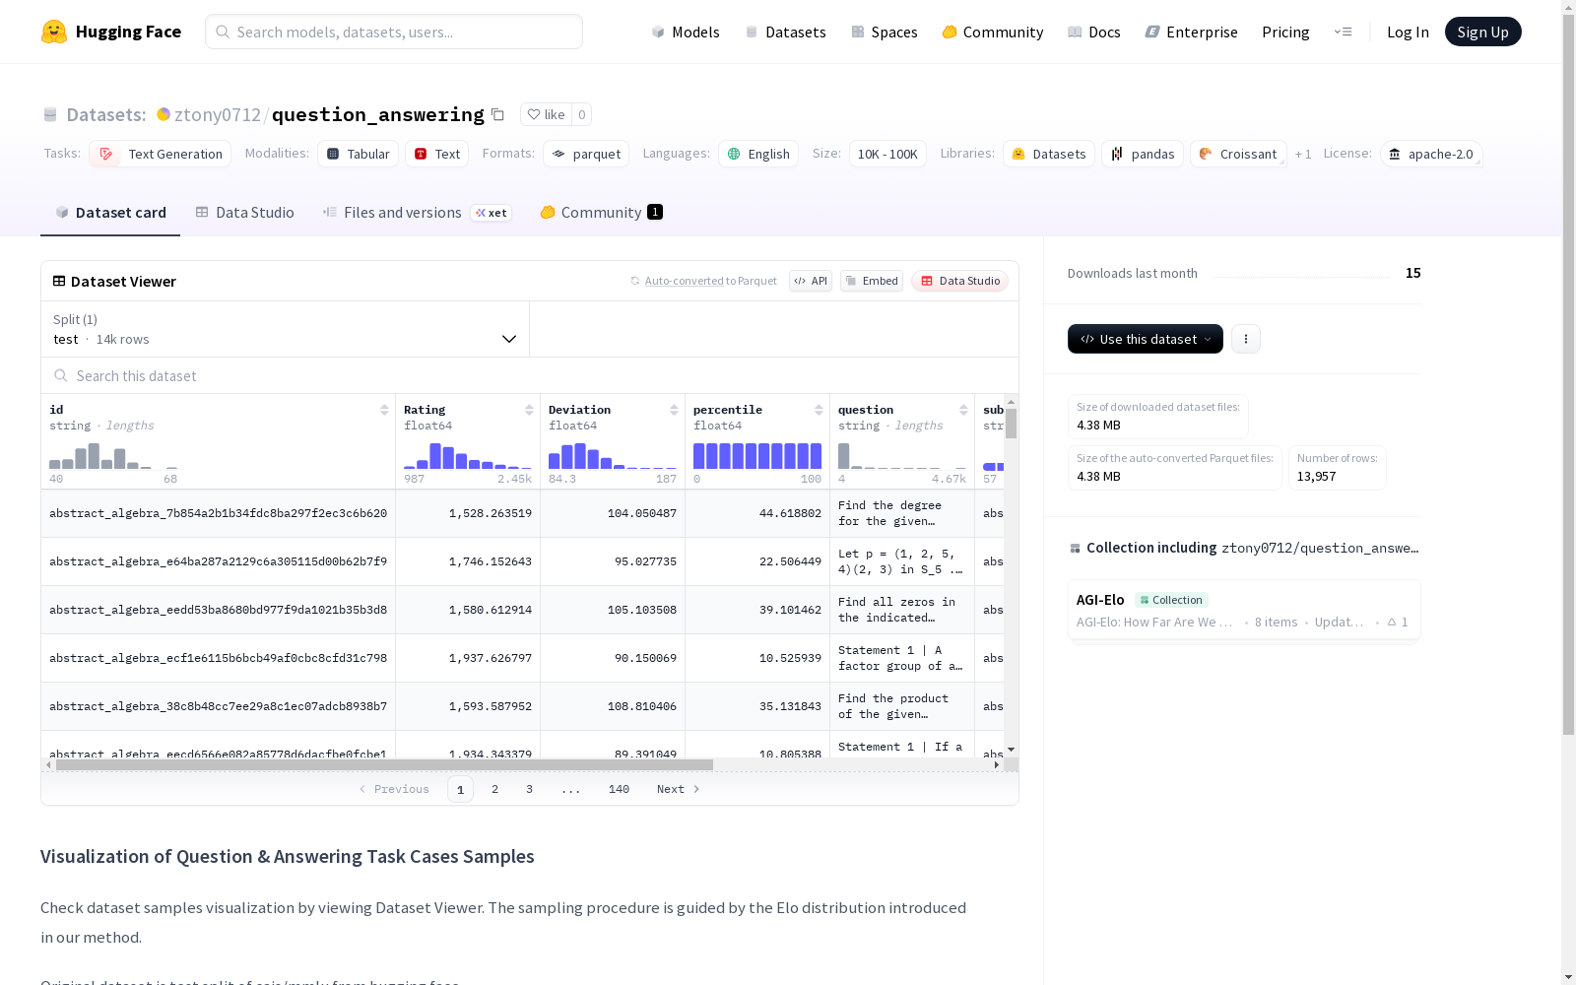
Task: Click the Text modality tag
Action: click(x=436, y=154)
